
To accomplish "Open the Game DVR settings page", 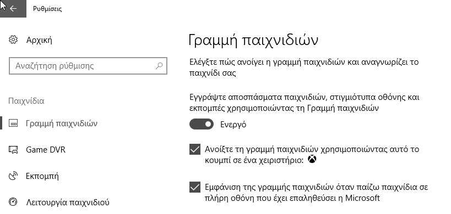I will (46, 150).
